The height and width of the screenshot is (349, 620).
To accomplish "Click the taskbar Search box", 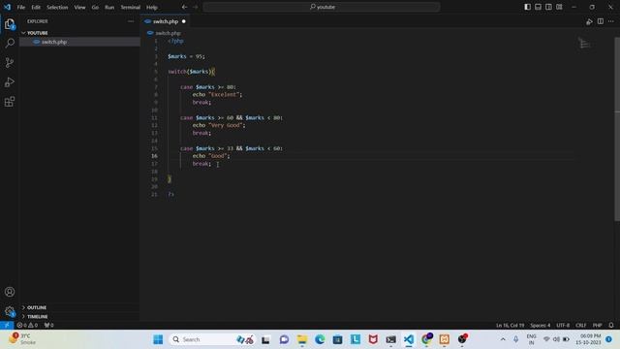I will [213, 339].
